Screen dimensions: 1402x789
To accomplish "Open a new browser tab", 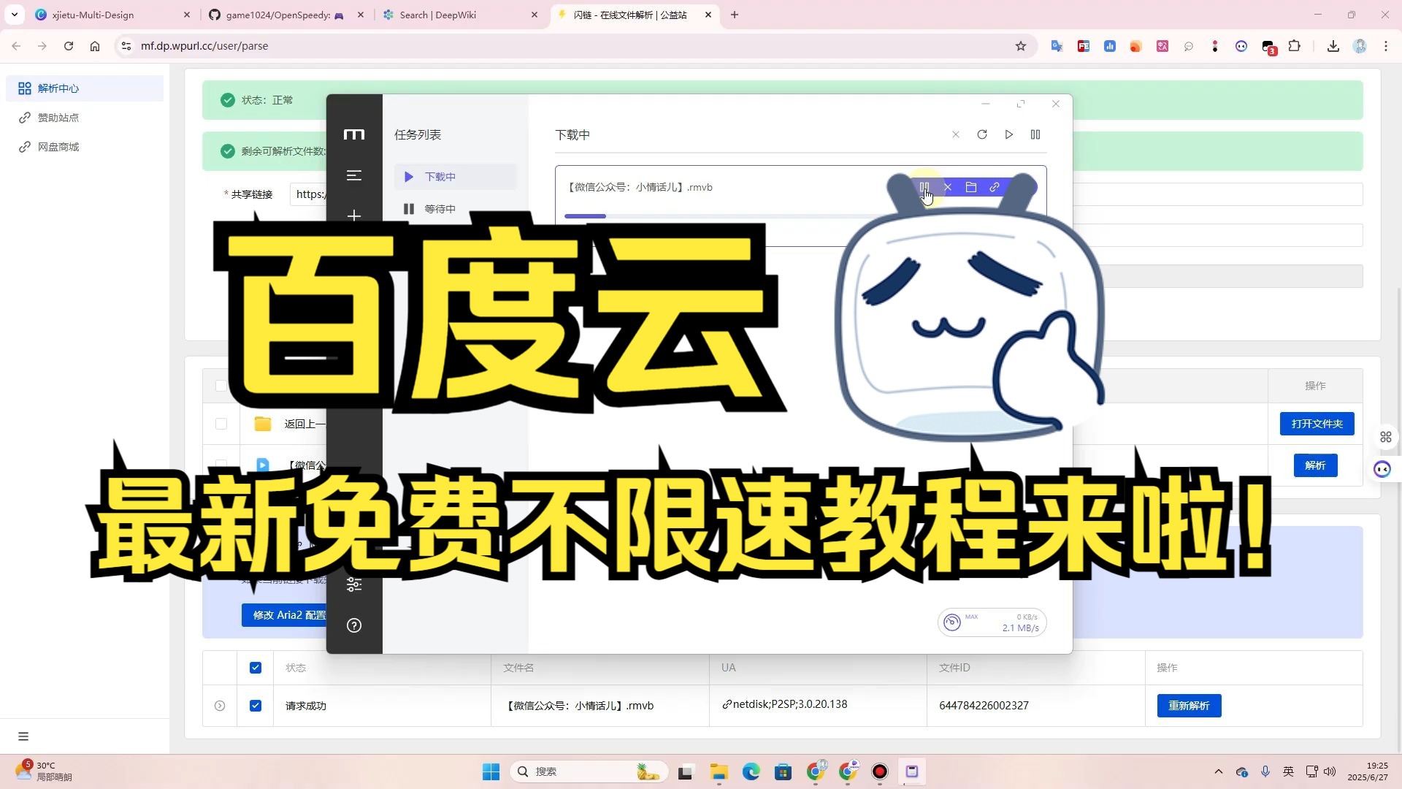I will point(735,15).
